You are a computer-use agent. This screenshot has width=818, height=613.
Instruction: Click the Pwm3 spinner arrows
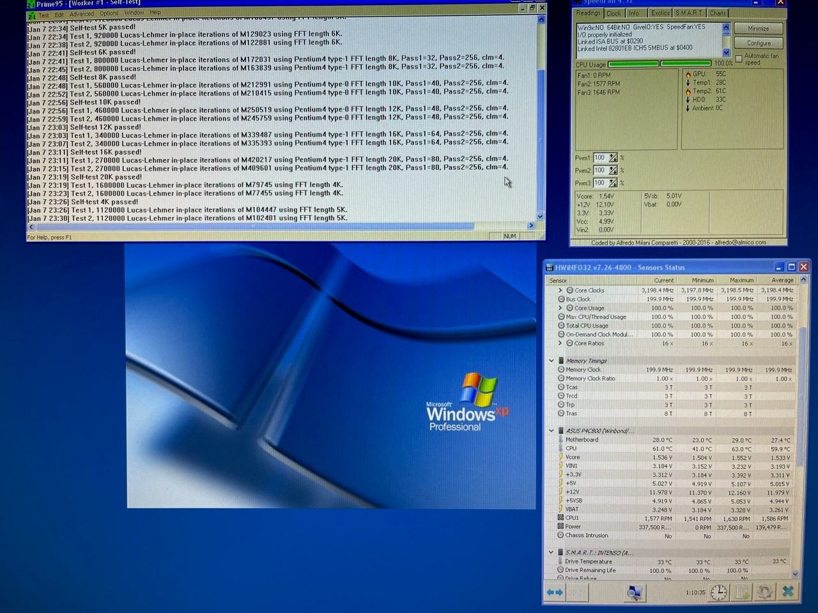point(613,183)
